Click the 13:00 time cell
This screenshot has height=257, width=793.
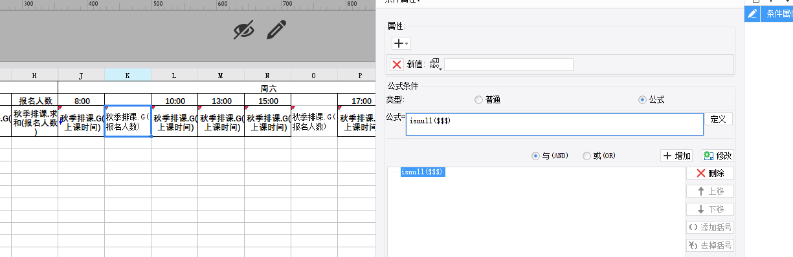pos(221,100)
